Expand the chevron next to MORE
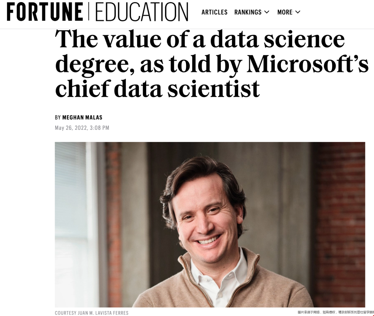This screenshot has width=374, height=316. (298, 12)
